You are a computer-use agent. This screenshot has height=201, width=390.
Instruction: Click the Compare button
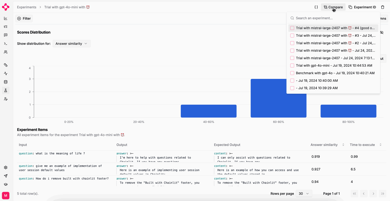tap(333, 7)
